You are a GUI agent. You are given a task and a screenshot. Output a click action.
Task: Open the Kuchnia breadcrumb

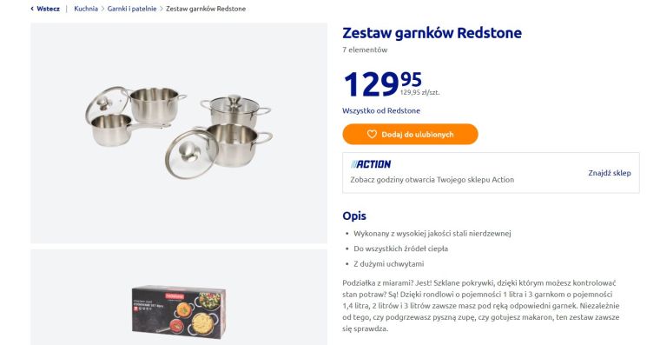86,9
